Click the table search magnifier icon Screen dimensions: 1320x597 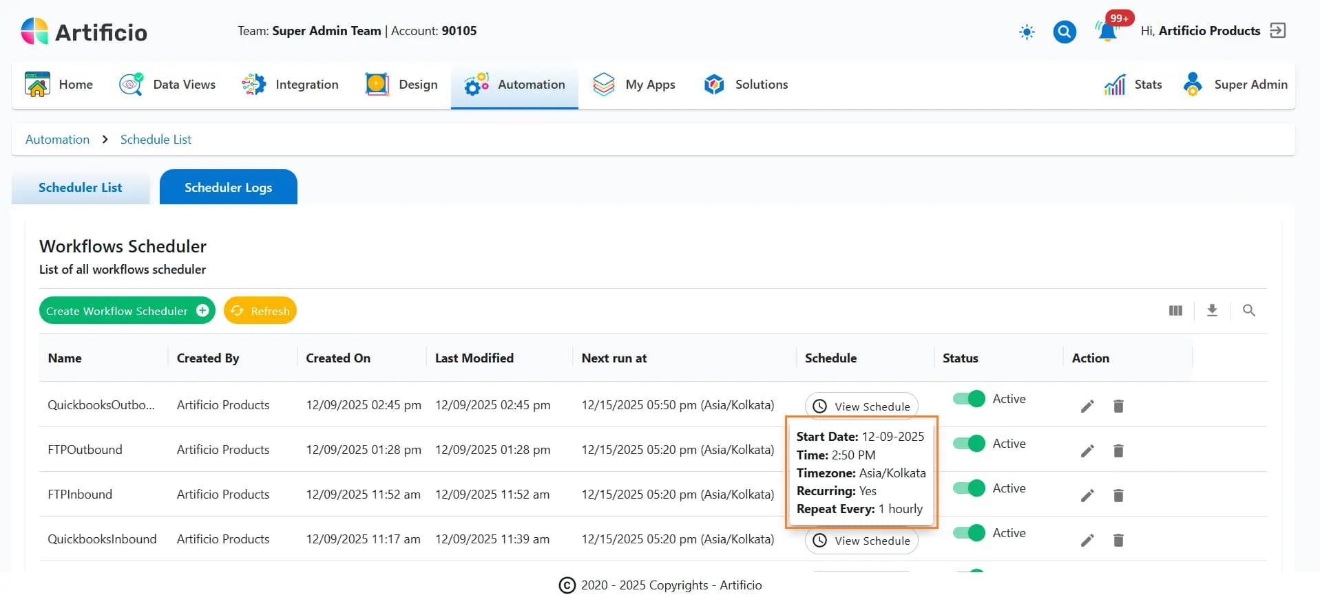tap(1248, 311)
